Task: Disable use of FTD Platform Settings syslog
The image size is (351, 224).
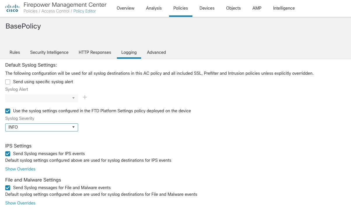Action: [x=8, y=111]
